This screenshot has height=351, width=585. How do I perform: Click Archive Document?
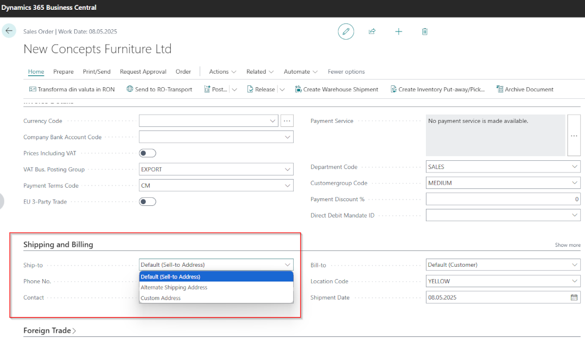(x=525, y=89)
